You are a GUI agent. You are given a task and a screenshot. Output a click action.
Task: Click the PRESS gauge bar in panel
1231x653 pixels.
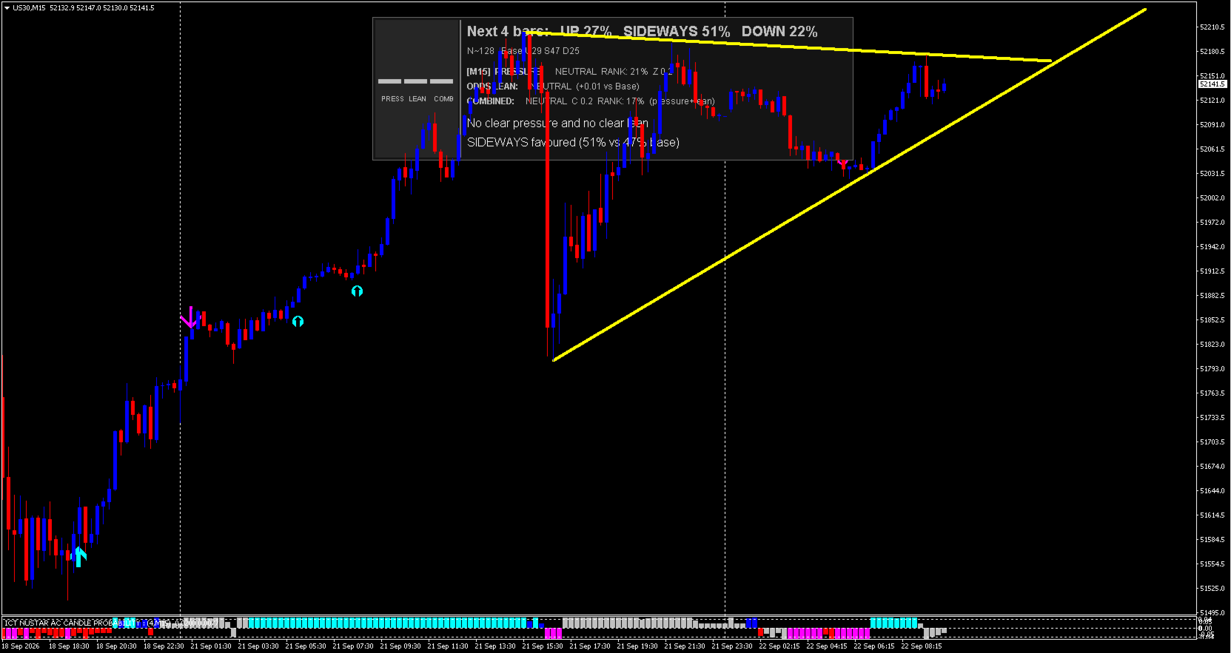(389, 81)
